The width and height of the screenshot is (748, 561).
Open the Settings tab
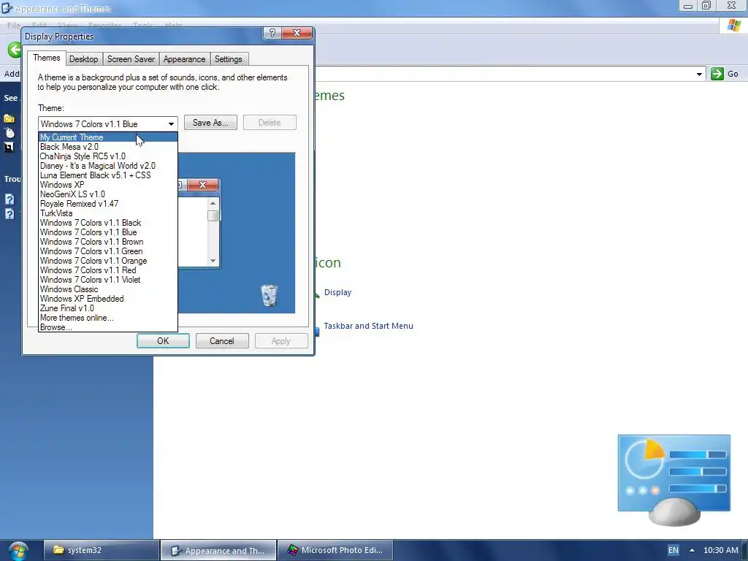click(228, 59)
